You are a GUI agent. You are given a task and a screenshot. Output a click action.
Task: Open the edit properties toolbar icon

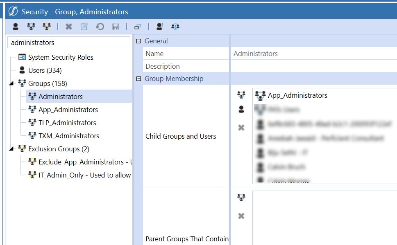[x=84, y=27]
